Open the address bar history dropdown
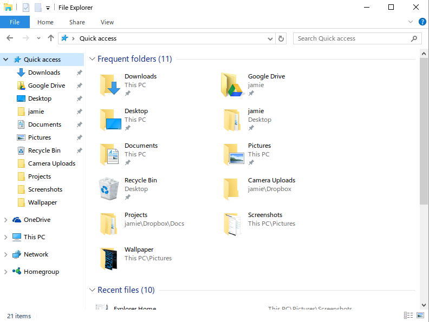 tap(270, 39)
